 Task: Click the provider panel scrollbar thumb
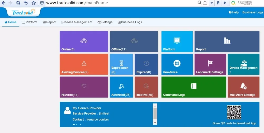[x=155, y=113]
